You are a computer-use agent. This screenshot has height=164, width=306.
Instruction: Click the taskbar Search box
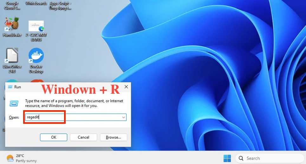[x=270, y=158]
